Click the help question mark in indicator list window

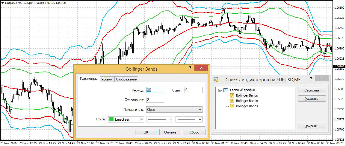(311, 79)
